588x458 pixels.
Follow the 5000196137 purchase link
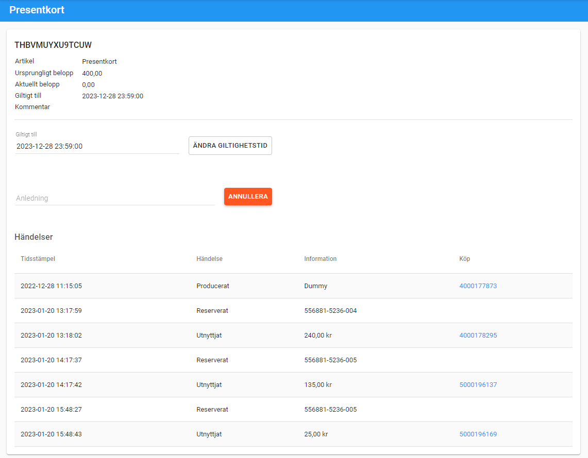478,385
